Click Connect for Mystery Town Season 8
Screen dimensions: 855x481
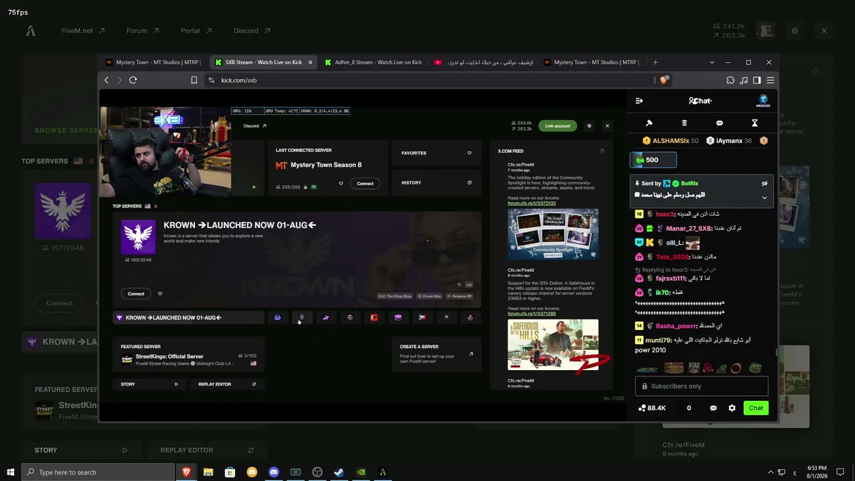click(x=365, y=184)
